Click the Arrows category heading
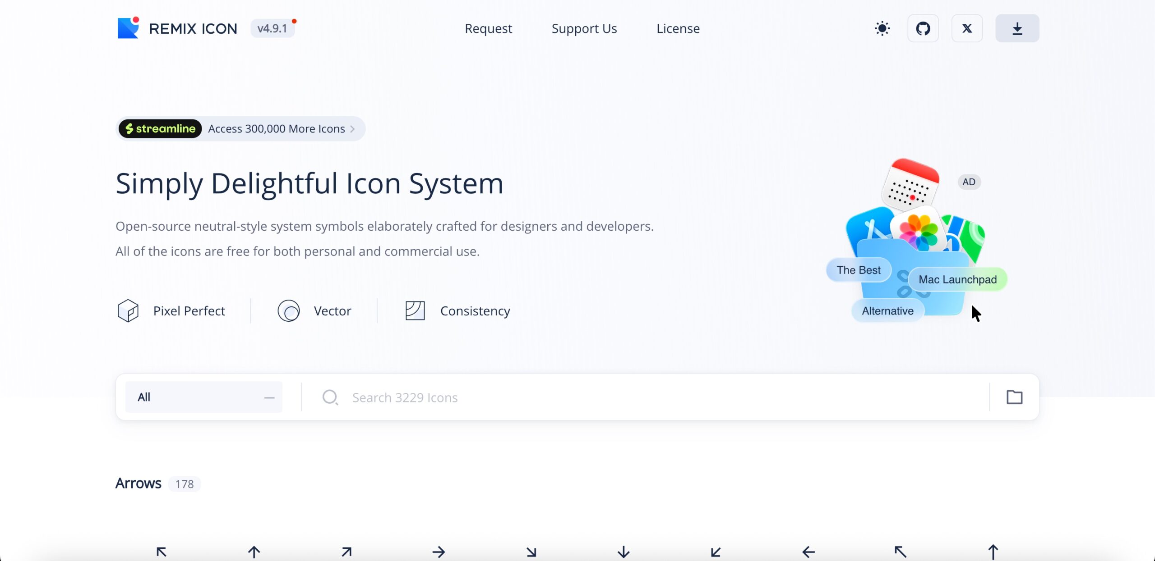Image resolution: width=1155 pixels, height=561 pixels. tap(138, 483)
